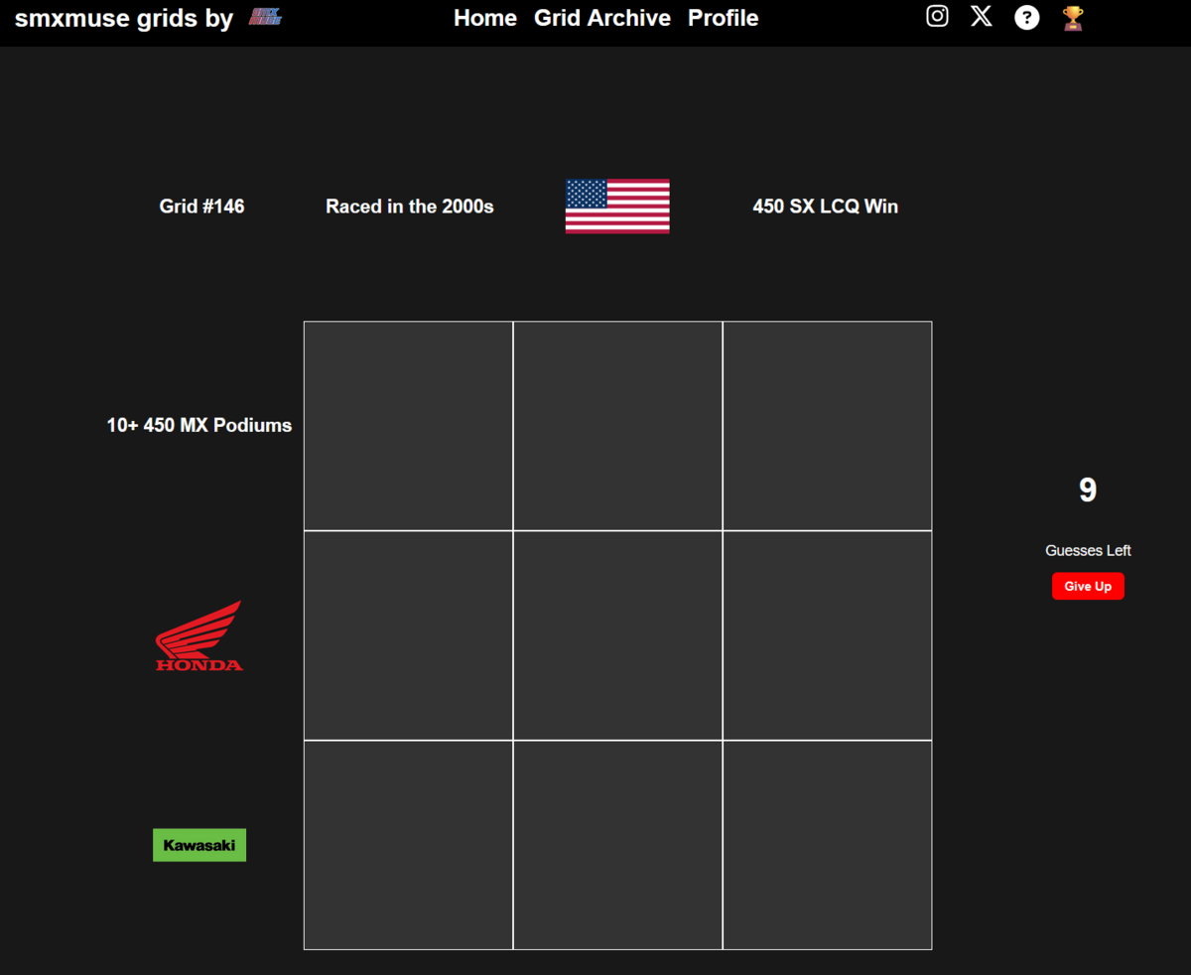Open the Instagram icon link
The width and height of the screenshot is (1191, 975).
(937, 17)
